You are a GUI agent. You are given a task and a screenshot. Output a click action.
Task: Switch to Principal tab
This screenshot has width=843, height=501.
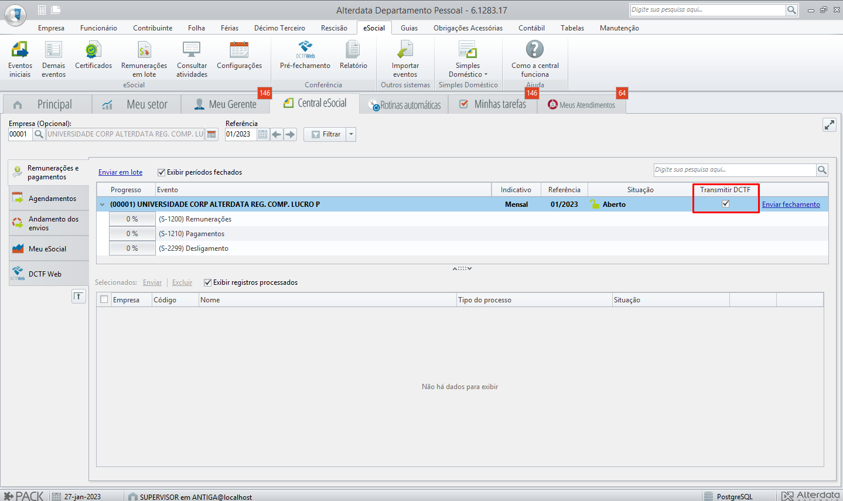pyautogui.click(x=47, y=104)
